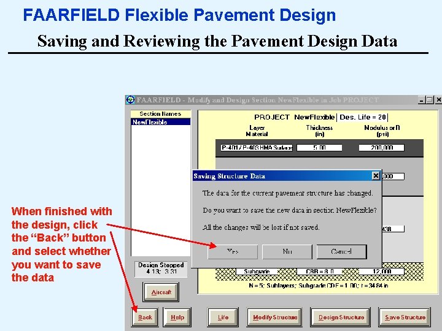Open the Aircraft window
442x331 pixels.
[161, 292]
